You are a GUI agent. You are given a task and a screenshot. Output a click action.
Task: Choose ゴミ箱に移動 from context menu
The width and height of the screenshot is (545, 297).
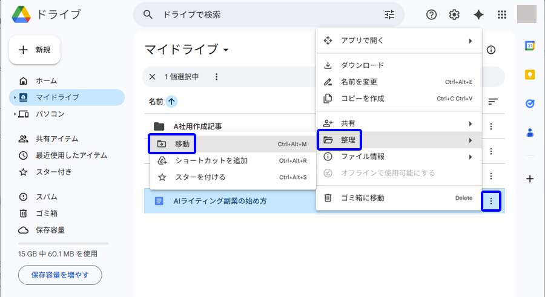(362, 198)
